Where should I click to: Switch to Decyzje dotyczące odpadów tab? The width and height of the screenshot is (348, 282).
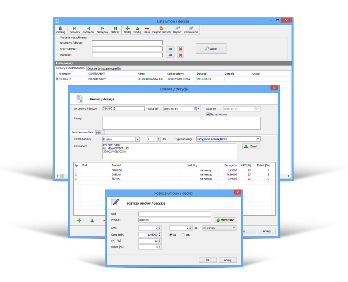(104, 68)
